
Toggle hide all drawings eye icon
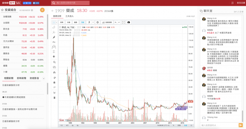(54, 87)
